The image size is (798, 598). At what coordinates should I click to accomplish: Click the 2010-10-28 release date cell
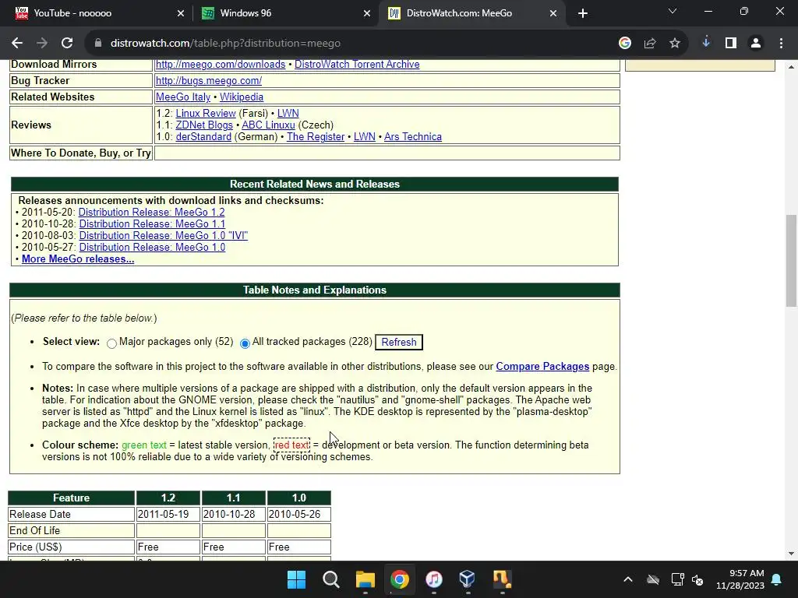coord(233,515)
